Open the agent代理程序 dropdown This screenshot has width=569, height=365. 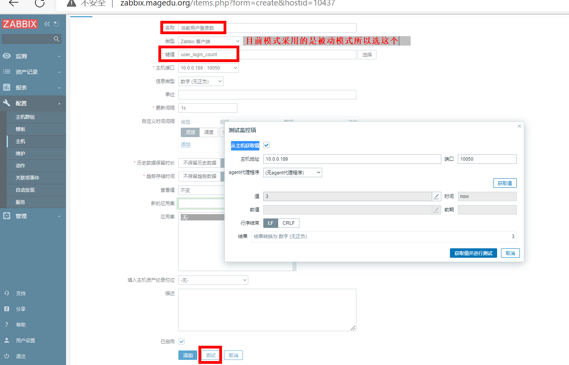pos(293,172)
